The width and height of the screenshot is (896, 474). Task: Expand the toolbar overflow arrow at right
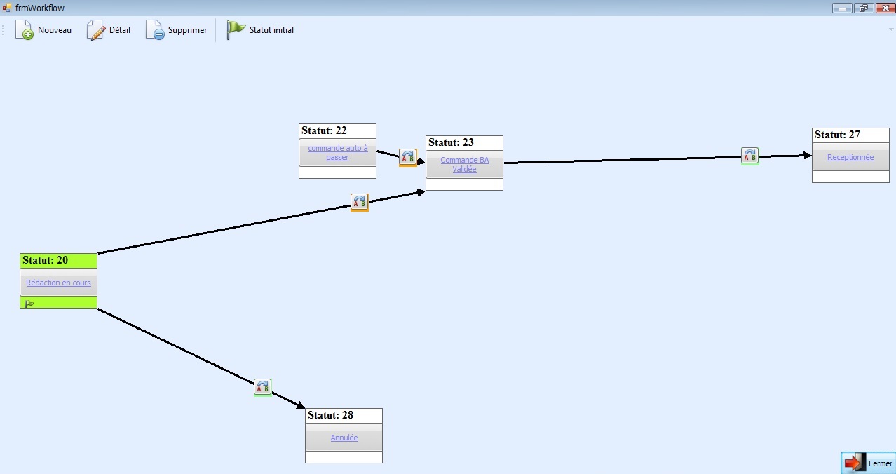891,29
